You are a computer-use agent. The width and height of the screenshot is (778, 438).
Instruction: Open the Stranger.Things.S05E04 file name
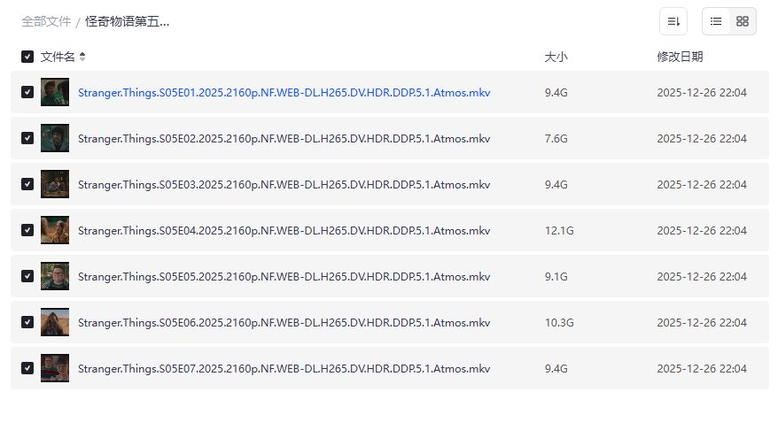point(284,230)
